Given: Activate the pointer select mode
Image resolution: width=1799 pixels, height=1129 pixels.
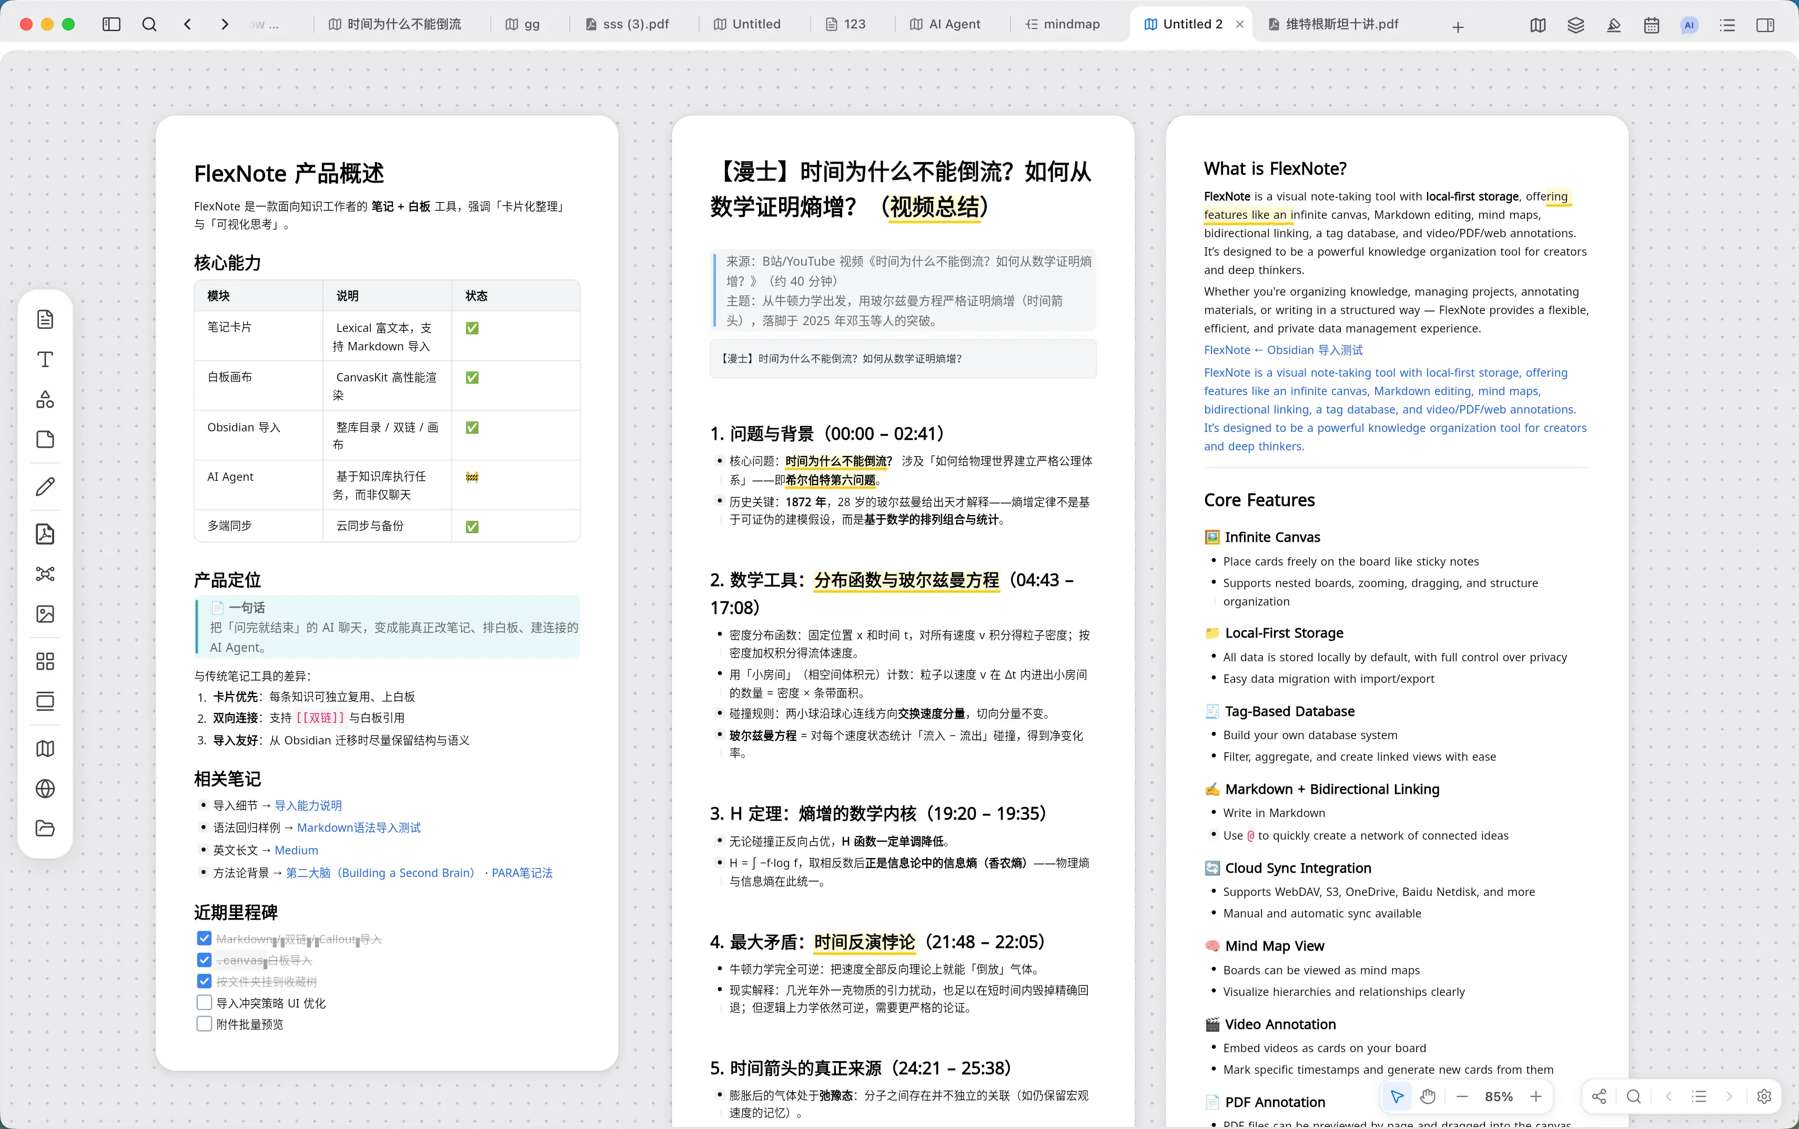Looking at the screenshot, I should tap(1397, 1096).
